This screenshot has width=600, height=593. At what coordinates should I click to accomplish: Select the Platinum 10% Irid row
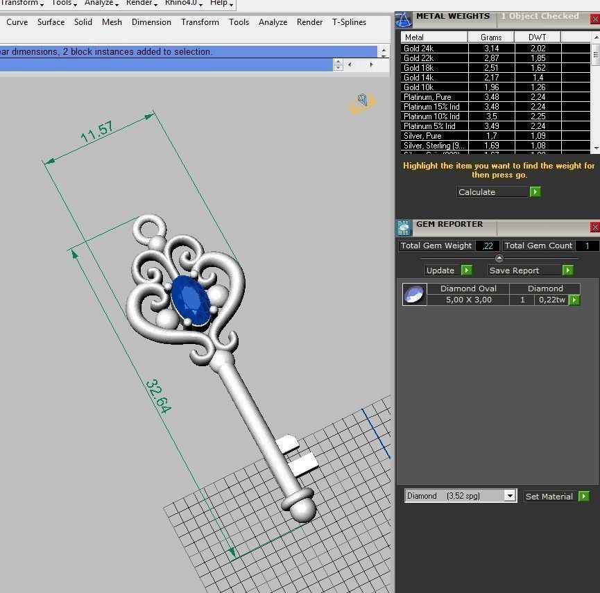[x=495, y=117]
